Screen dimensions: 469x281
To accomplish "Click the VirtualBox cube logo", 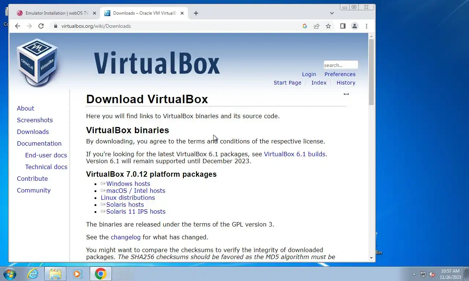I will pyautogui.click(x=37, y=62).
